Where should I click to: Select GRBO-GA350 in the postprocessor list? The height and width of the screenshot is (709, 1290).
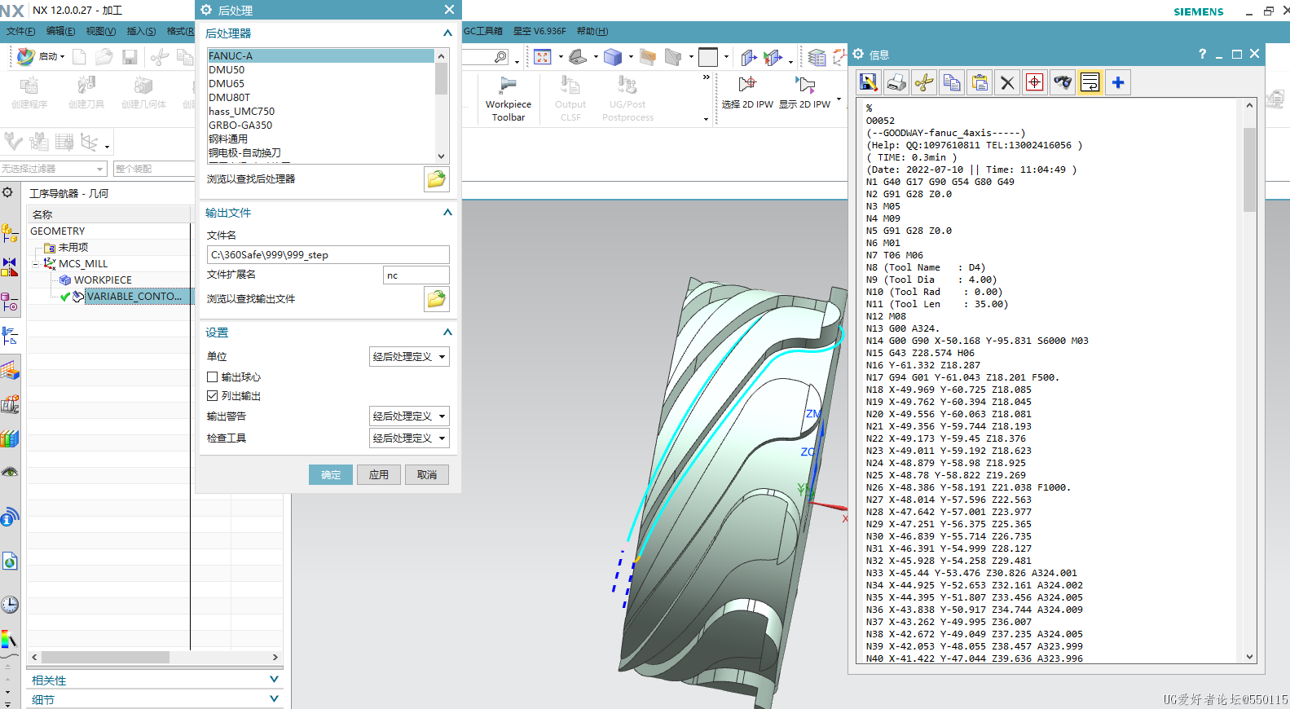click(x=320, y=126)
